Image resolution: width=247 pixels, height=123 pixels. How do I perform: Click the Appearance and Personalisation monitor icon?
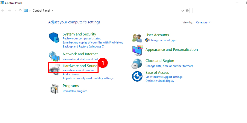click(137, 50)
